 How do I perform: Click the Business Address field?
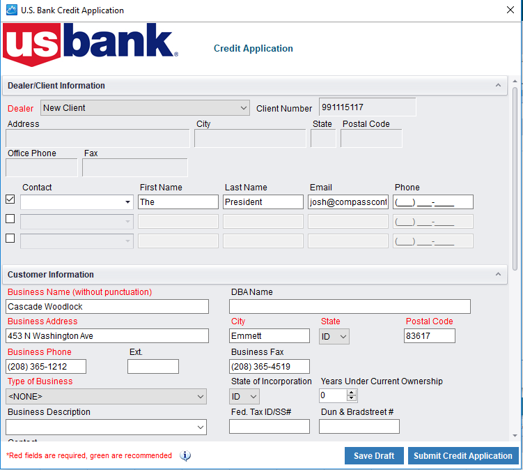pyautogui.click(x=107, y=335)
